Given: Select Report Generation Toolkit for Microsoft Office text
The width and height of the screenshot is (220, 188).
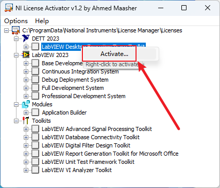Looking at the screenshot, I should tap(110, 154).
